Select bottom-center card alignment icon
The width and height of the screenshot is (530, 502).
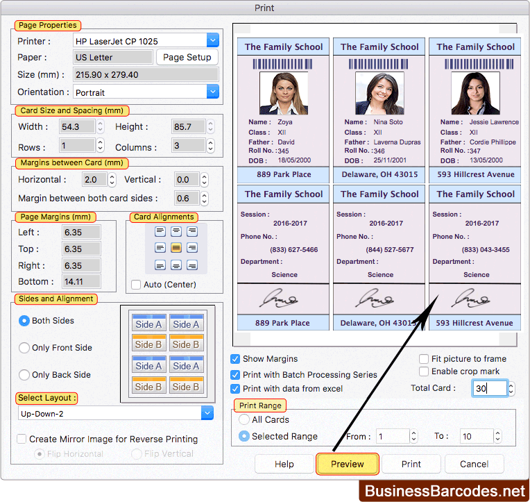coord(176,265)
